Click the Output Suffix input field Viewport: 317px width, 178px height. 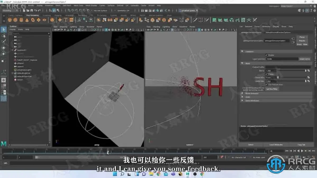coord(288,67)
